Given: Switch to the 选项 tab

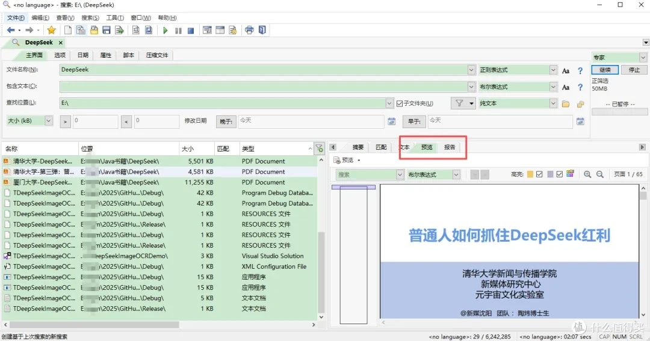Looking at the screenshot, I should coord(60,55).
